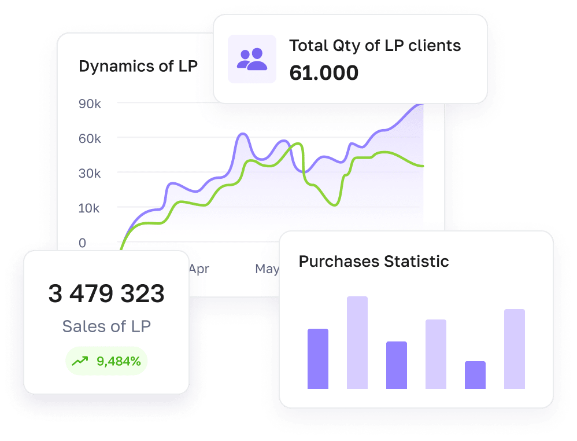Click the shortest dark purple bar
Image resolution: width=577 pixels, height=441 pixels.
tap(475, 374)
